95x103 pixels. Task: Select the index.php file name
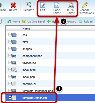pyautogui.click(x=29, y=77)
